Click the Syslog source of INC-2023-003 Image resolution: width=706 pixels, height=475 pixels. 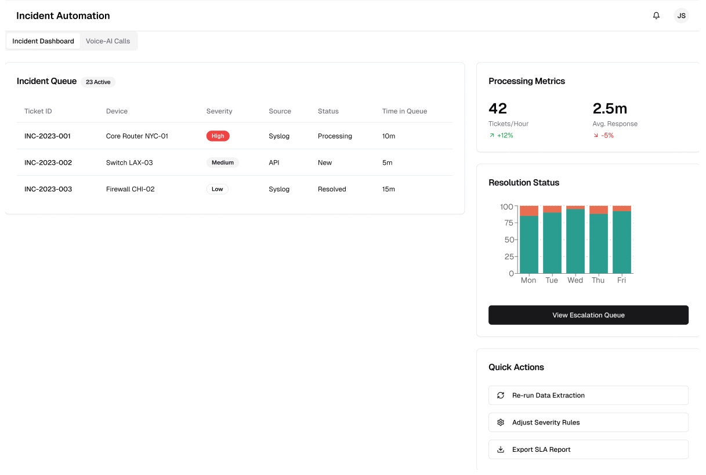279,190
